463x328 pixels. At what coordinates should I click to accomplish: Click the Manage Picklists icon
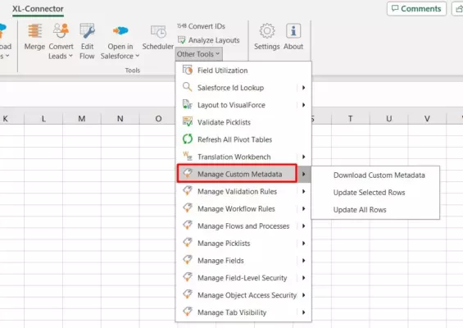[x=188, y=242]
